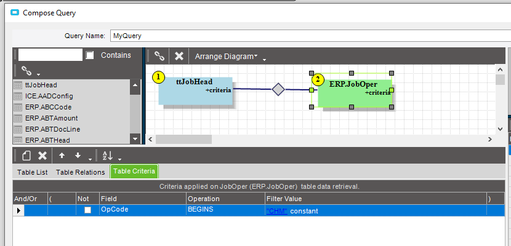Switch to the Table List tab

click(32, 172)
